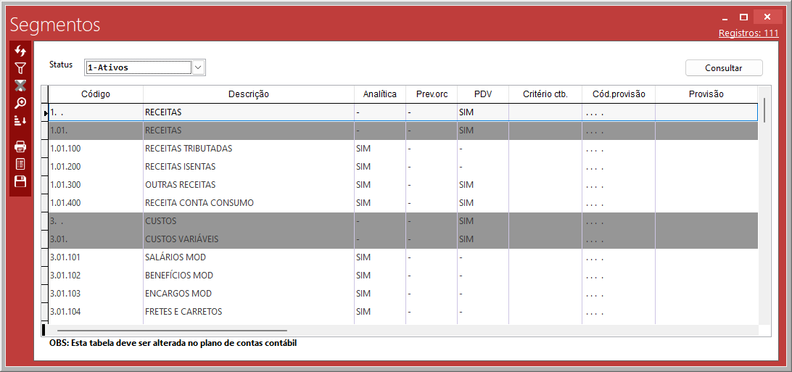This screenshot has height=372, width=792.
Task: Click the SIM PDV cell for RECEITA CONTA CONSUMO
Action: click(483, 203)
